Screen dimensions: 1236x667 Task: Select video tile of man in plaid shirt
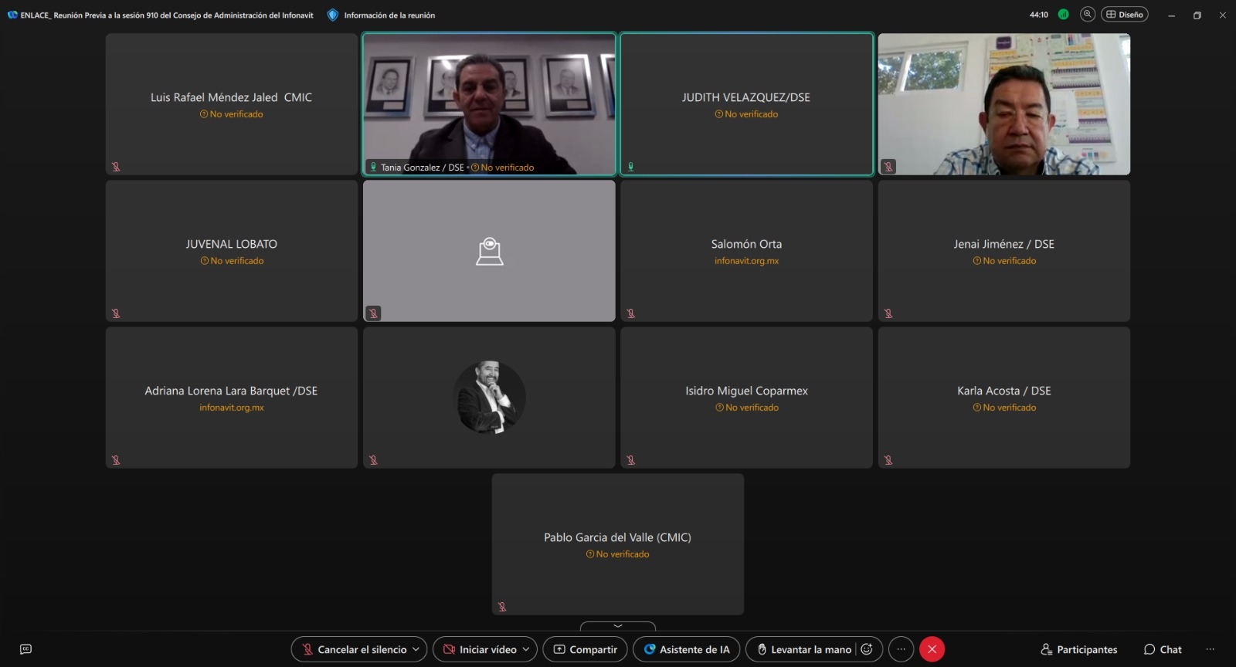1004,104
